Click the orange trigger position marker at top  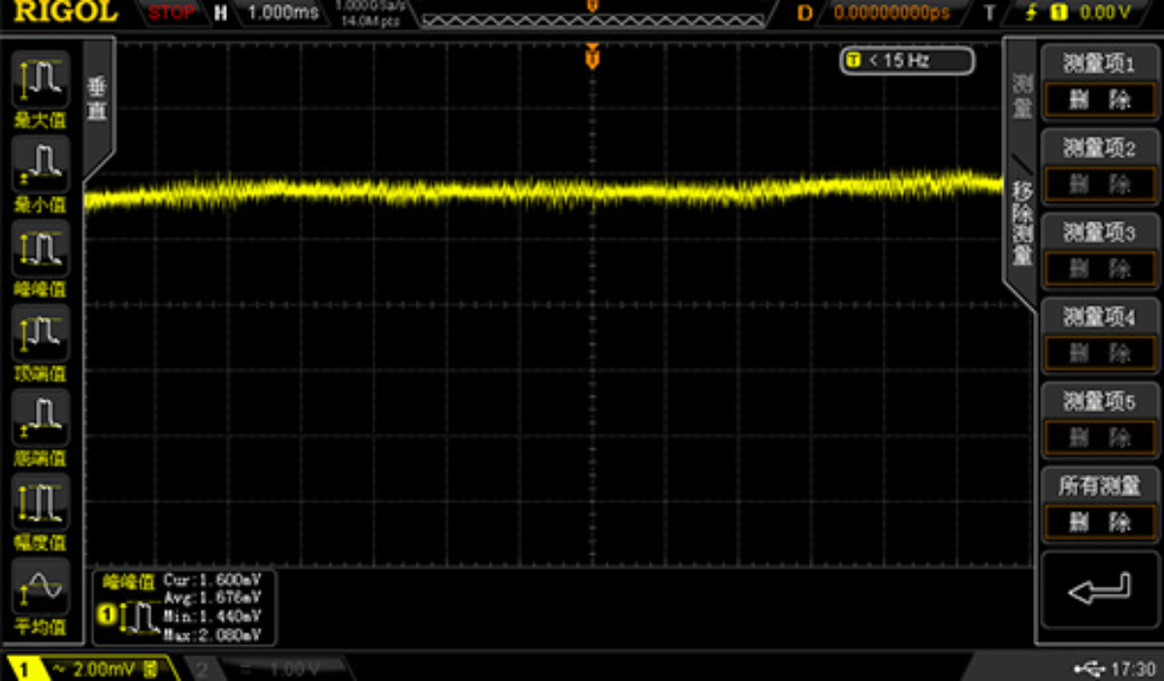pos(592,59)
